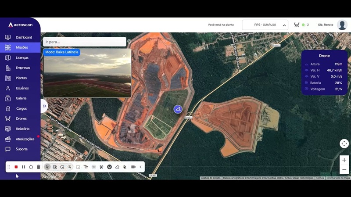This screenshot has width=351, height=197.
Task: Select the text annotation tool
Action: pyautogui.click(x=86, y=167)
